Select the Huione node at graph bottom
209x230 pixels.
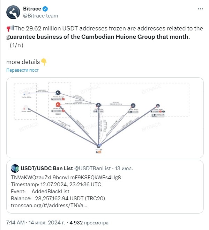click(99, 146)
